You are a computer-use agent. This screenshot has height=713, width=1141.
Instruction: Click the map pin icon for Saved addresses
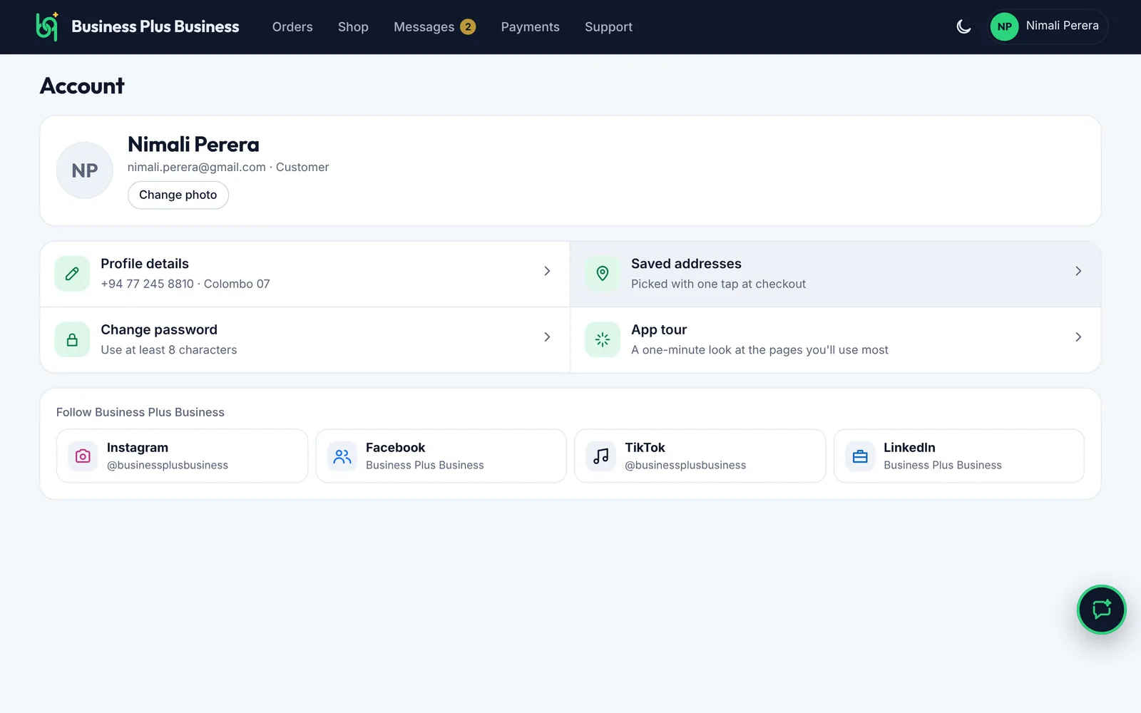pos(603,274)
